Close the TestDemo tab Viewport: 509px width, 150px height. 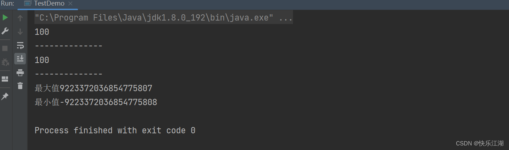(70, 4)
